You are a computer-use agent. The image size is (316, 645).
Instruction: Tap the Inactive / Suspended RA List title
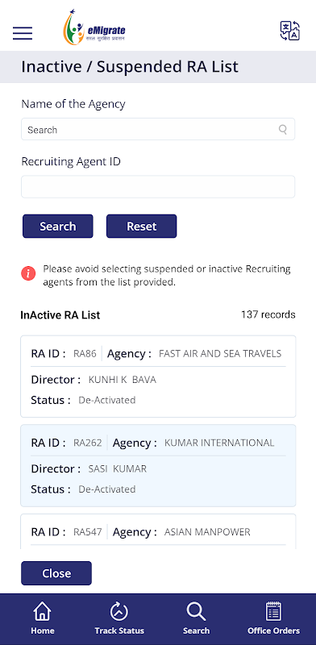click(130, 67)
